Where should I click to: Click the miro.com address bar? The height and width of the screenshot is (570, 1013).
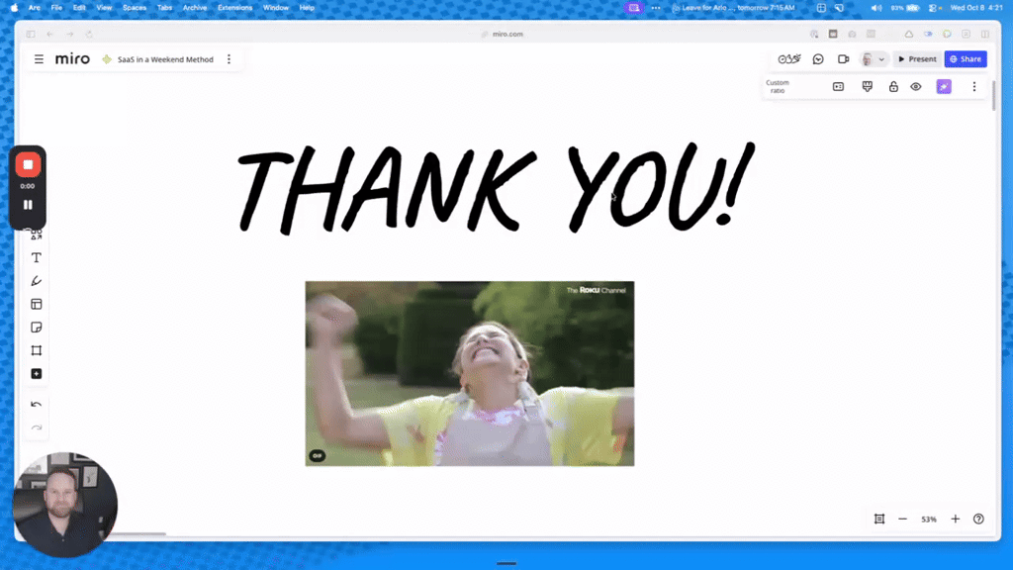tap(507, 35)
